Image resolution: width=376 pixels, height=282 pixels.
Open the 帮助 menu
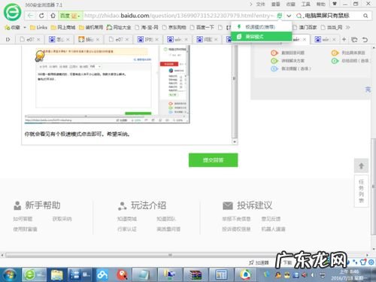coord(320,4)
